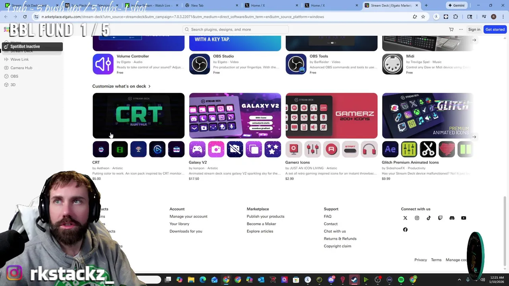Open the Midi plugin icon
509x286 pixels.
click(x=392, y=64)
